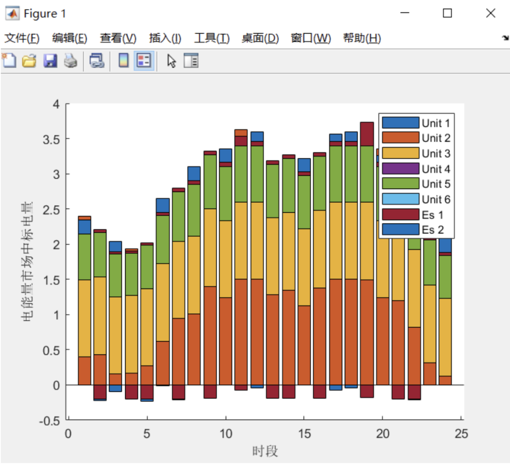Click the y-axis tick label 3.5

tap(51, 139)
